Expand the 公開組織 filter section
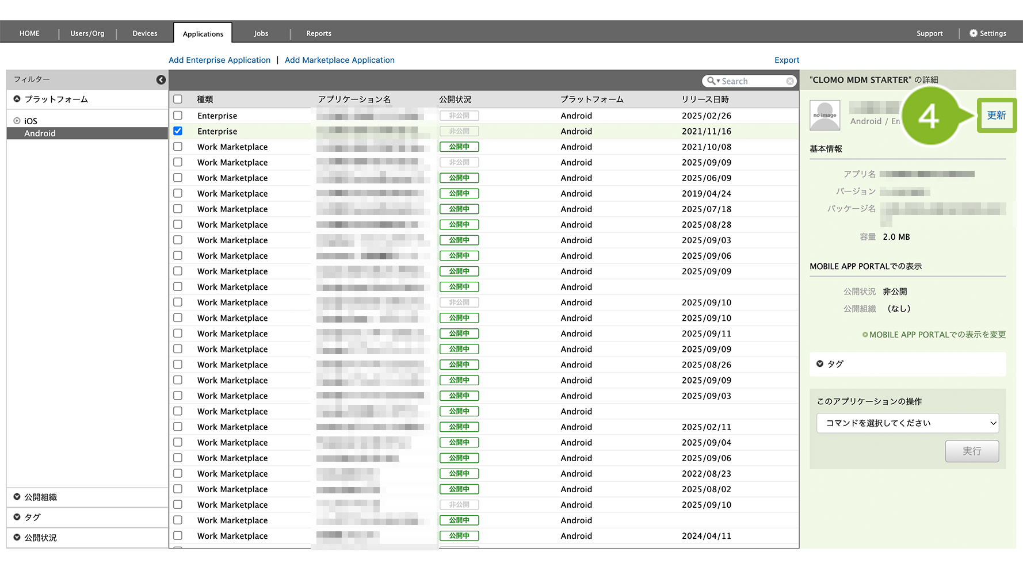Screen dimensions: 1023x575 pos(17,497)
